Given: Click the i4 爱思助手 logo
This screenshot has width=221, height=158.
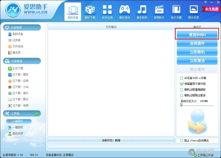Looking at the screenshot, I should tap(13, 10).
